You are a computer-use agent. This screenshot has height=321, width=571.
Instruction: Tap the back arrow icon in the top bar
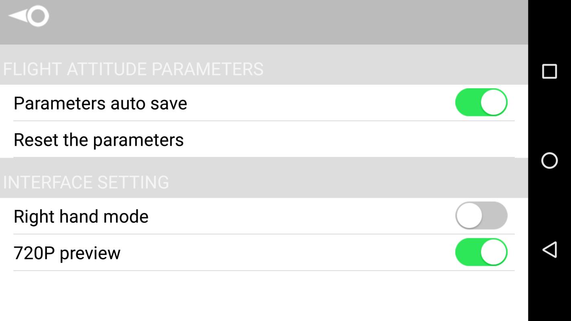tap(28, 16)
